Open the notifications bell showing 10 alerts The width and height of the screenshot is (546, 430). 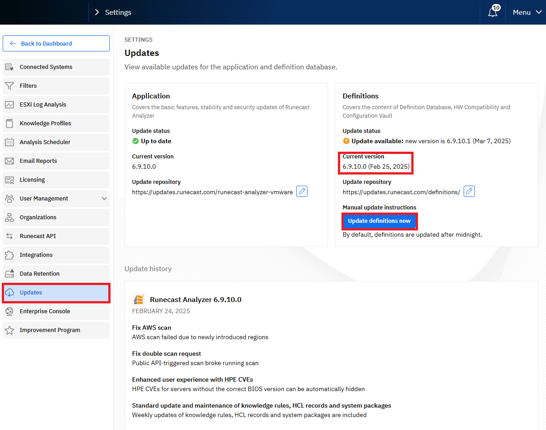point(493,12)
